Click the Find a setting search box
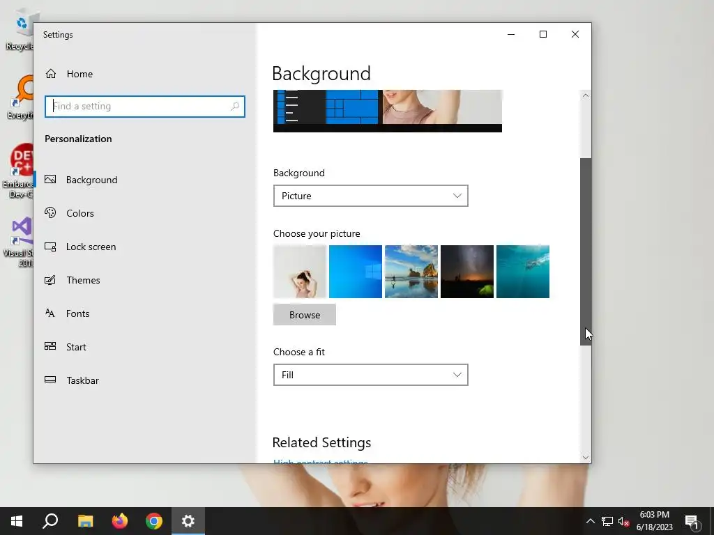This screenshot has height=535, width=714. coord(145,107)
